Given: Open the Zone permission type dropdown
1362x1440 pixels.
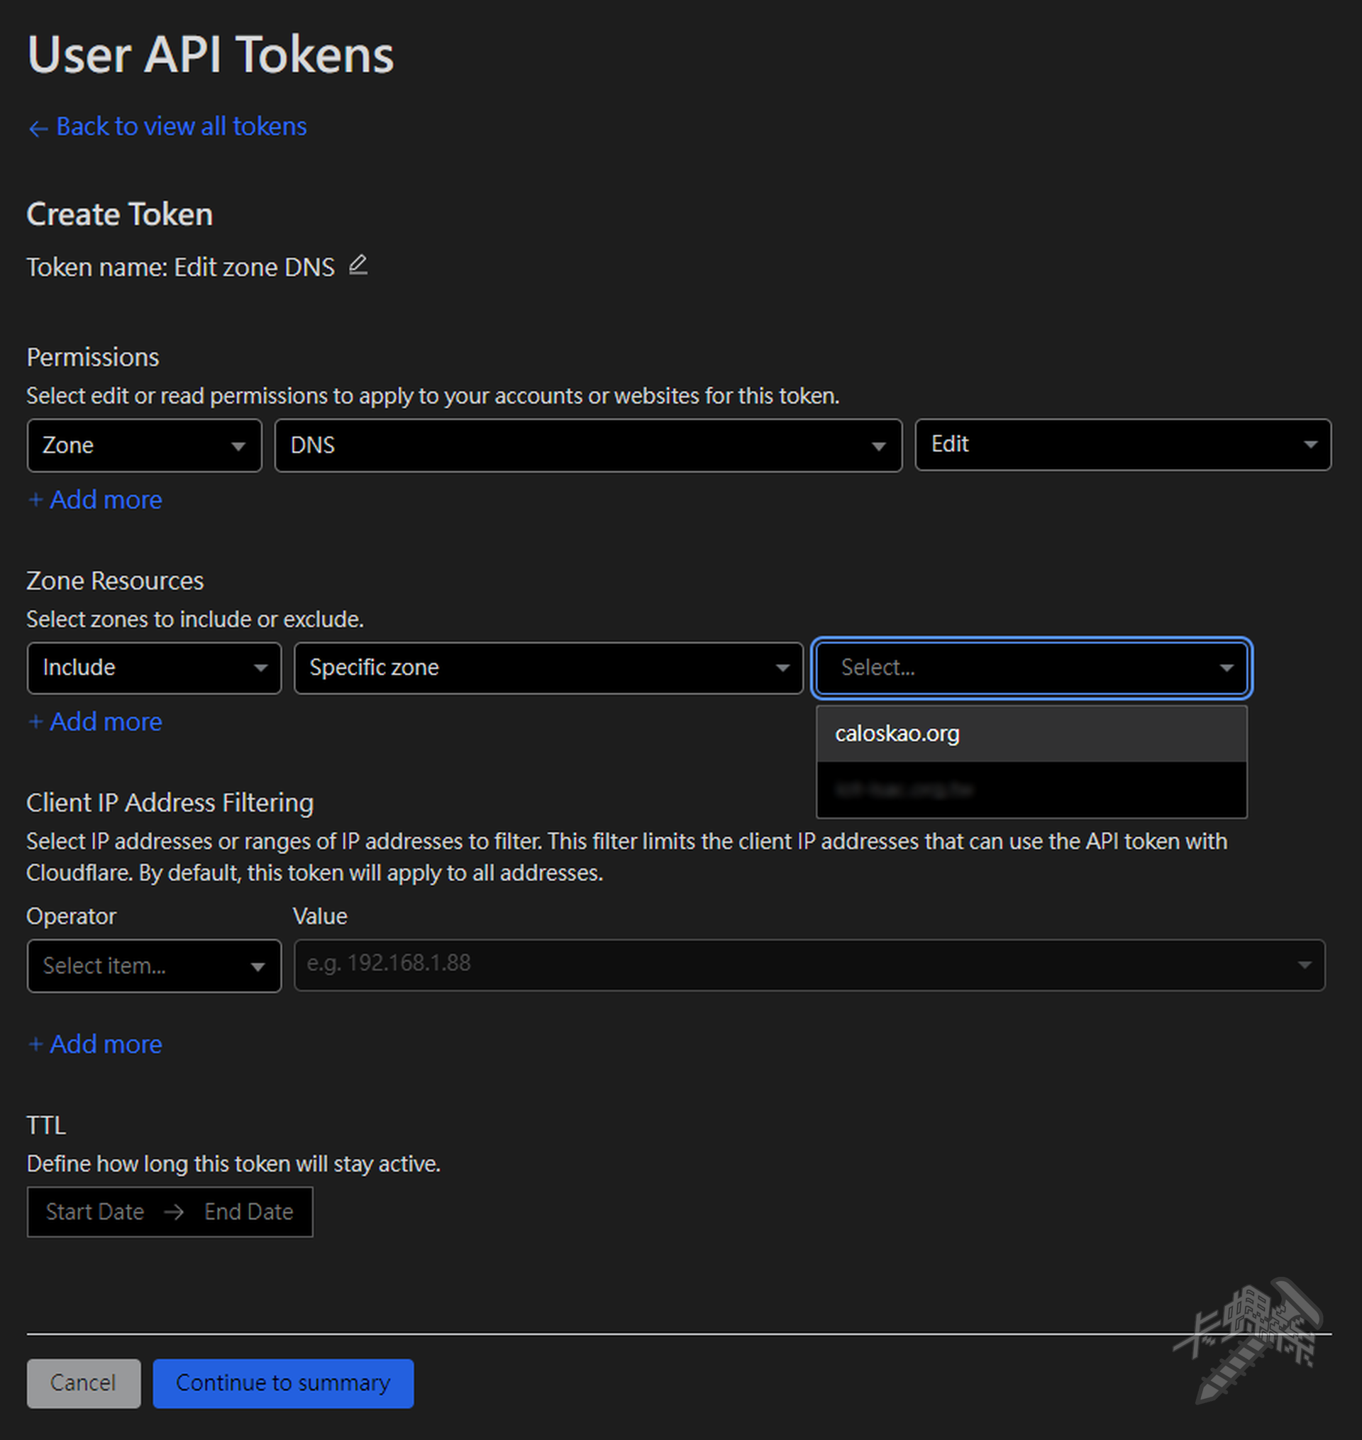Looking at the screenshot, I should tap(144, 445).
